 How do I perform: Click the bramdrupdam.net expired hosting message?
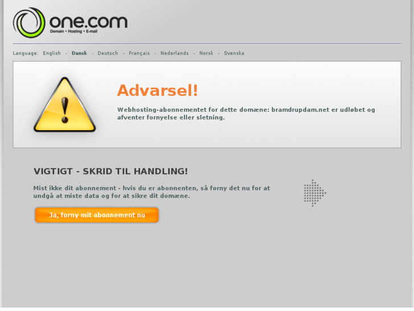[246, 114]
